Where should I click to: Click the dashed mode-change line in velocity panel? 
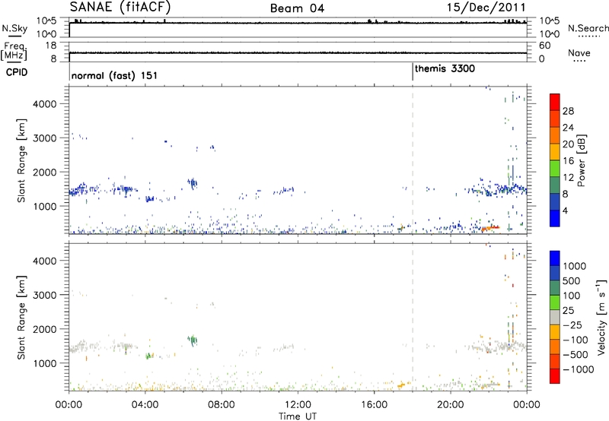pos(413,317)
